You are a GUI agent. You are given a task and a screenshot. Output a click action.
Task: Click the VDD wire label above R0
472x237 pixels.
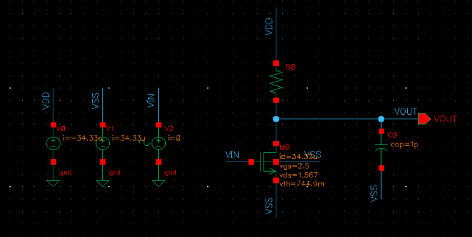pyautogui.click(x=269, y=27)
